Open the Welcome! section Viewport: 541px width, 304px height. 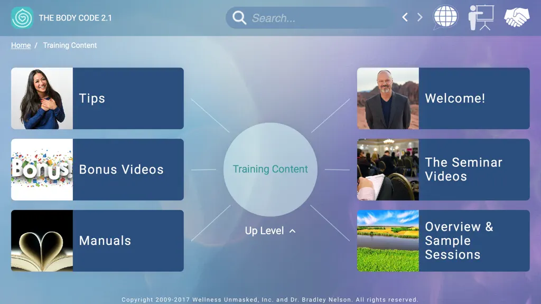click(x=443, y=98)
